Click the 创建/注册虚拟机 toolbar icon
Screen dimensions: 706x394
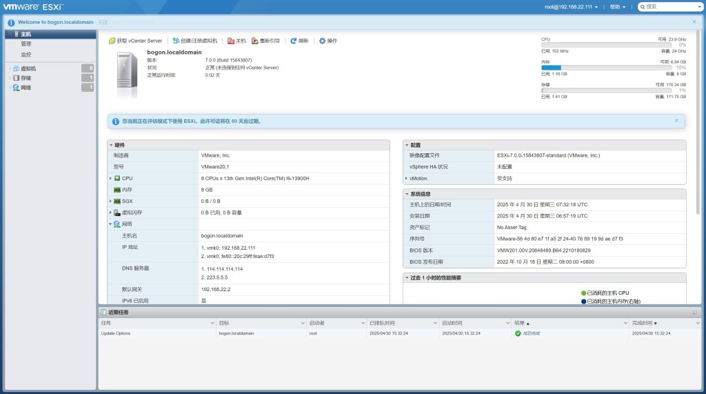coord(176,41)
